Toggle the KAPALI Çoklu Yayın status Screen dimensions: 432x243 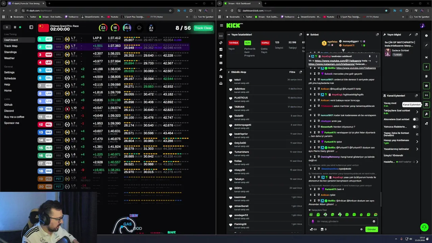tap(265, 43)
